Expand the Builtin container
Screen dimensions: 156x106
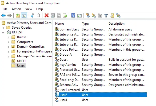[8, 37]
